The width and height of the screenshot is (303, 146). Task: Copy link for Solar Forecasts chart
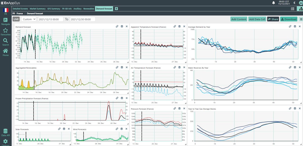point(59,129)
